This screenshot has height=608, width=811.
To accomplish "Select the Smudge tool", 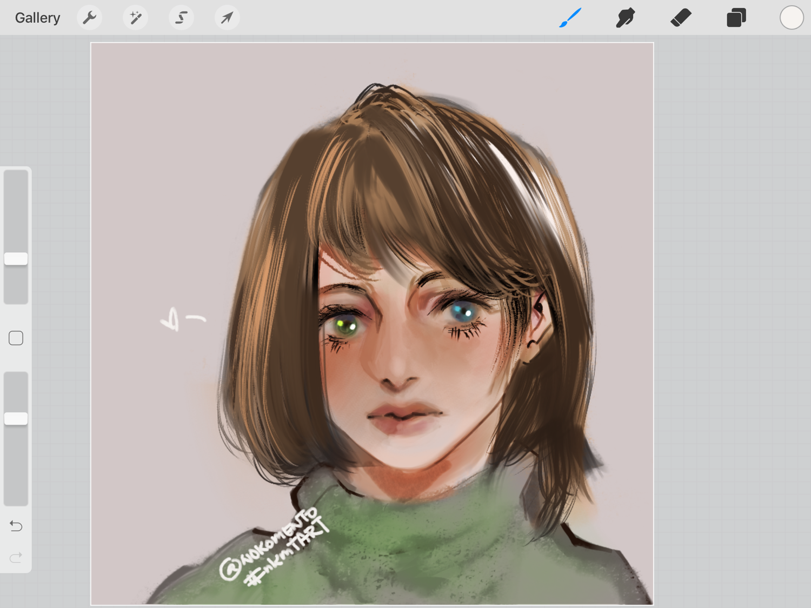I will (626, 18).
